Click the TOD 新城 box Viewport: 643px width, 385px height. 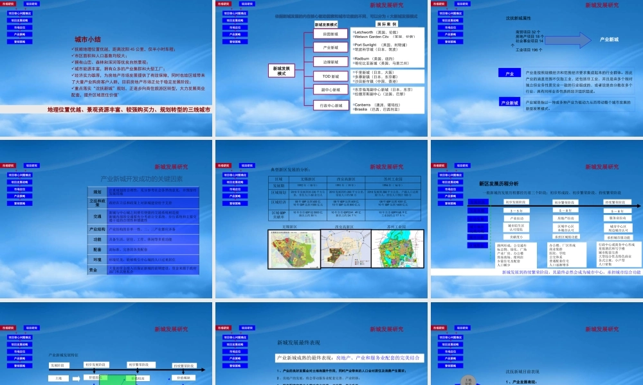point(331,76)
